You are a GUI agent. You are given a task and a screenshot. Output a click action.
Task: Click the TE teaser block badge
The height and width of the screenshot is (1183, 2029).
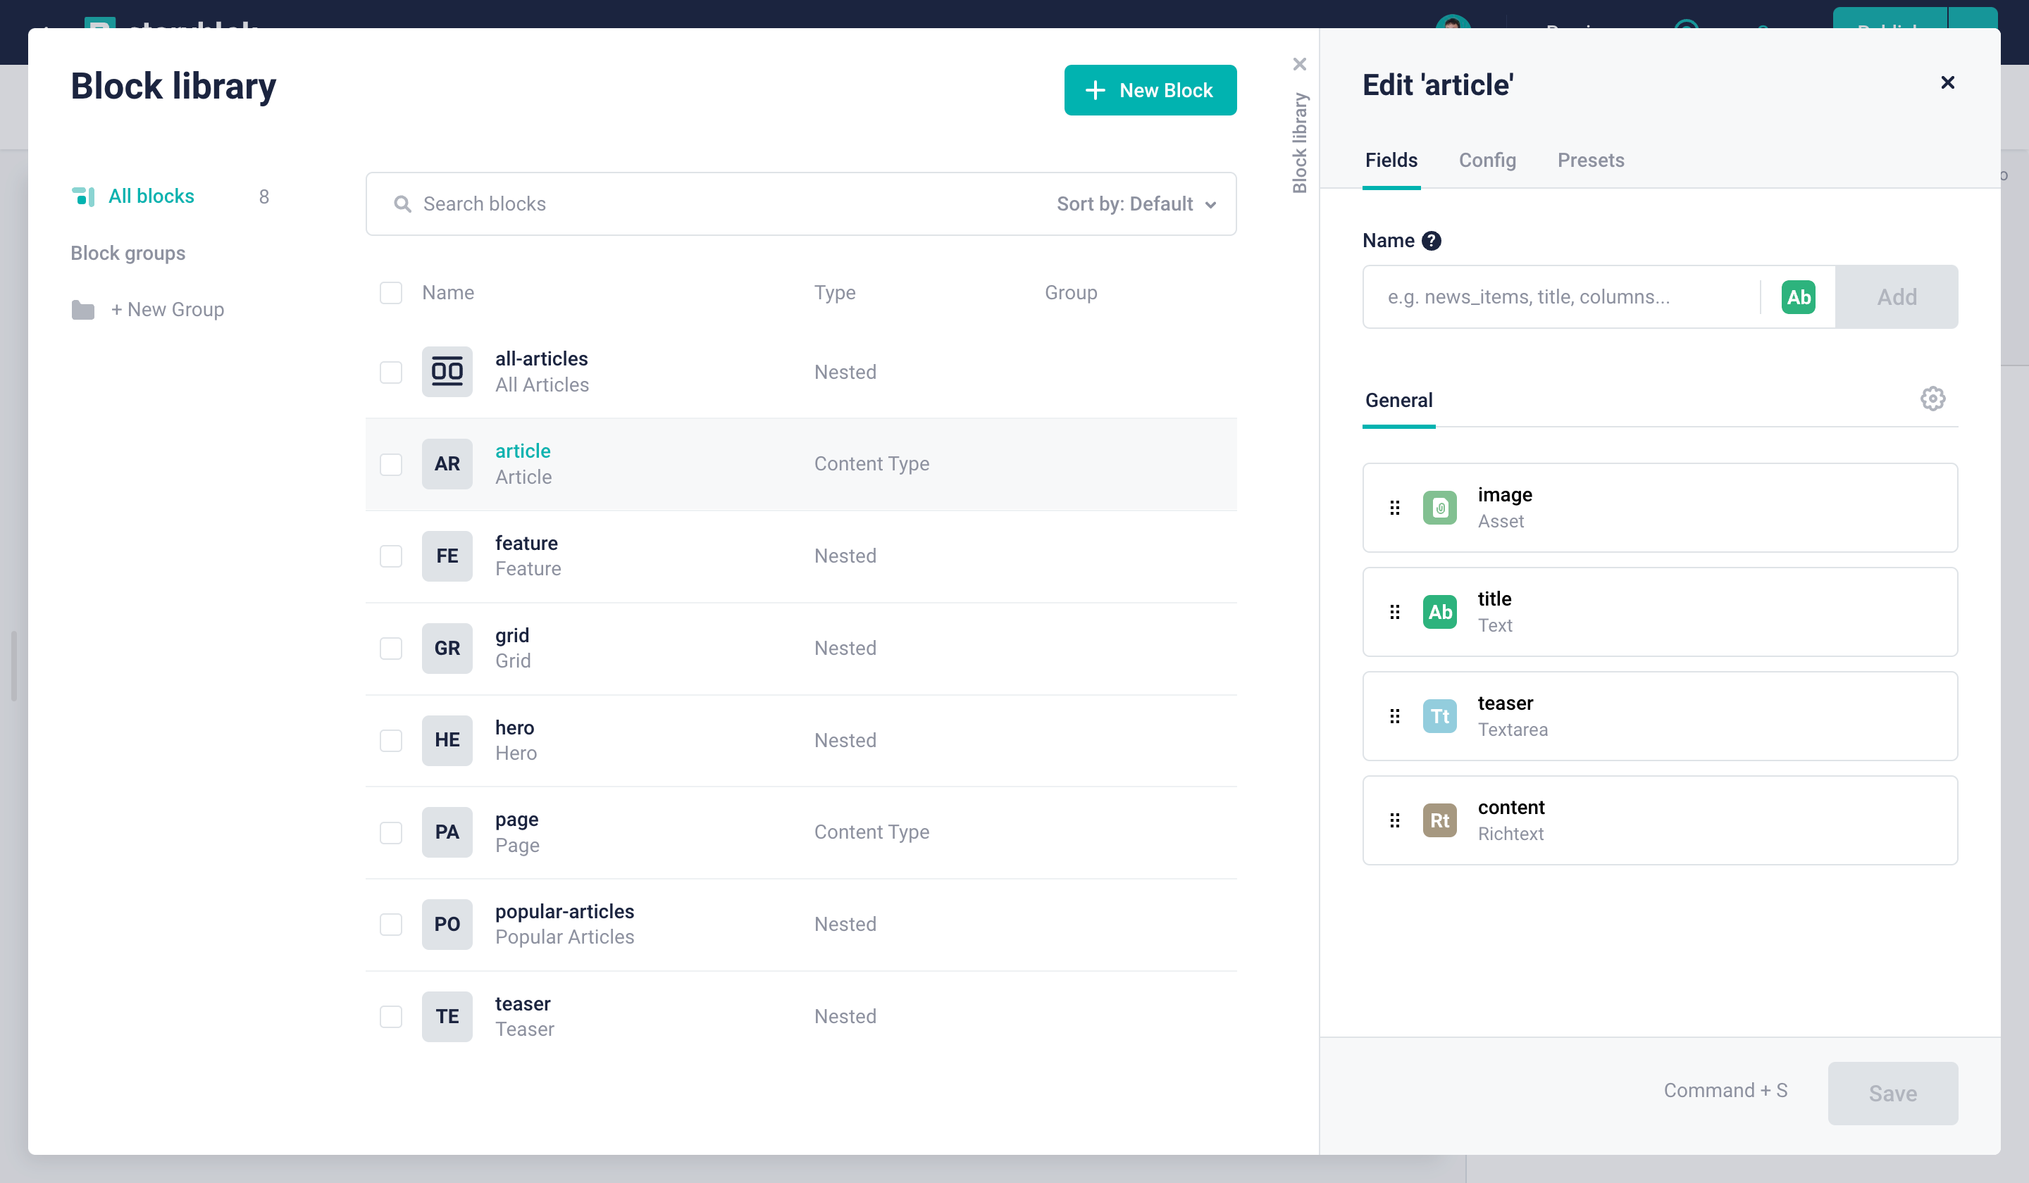coord(447,1015)
